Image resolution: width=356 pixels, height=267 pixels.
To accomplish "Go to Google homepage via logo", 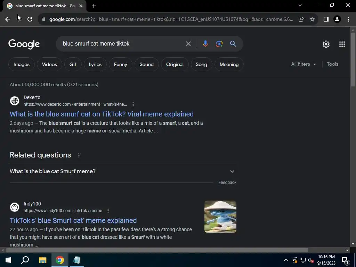I will point(24,44).
